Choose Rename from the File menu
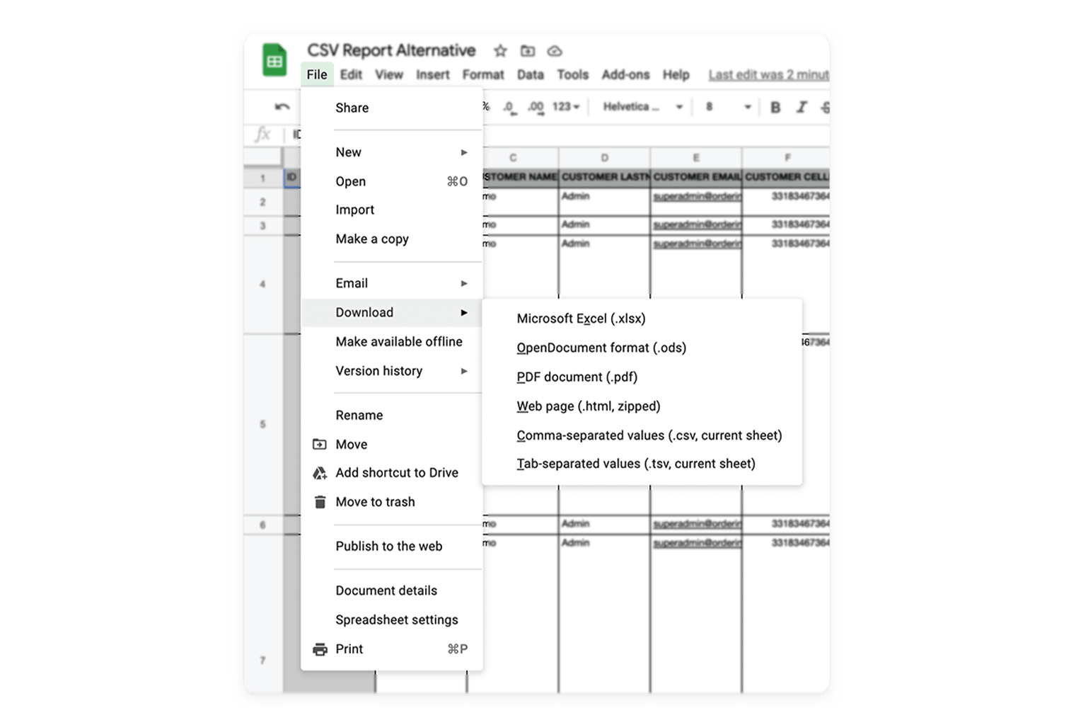Screen dimensions: 1076x708 [392, 416]
